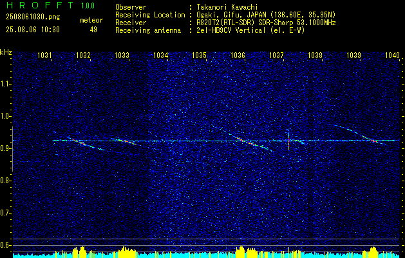
Task: Click the meteor count 49
Action: pyautogui.click(x=93, y=30)
